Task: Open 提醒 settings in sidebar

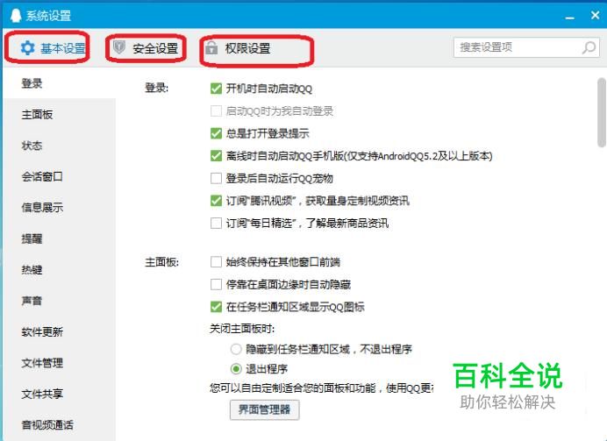Action: click(x=32, y=238)
